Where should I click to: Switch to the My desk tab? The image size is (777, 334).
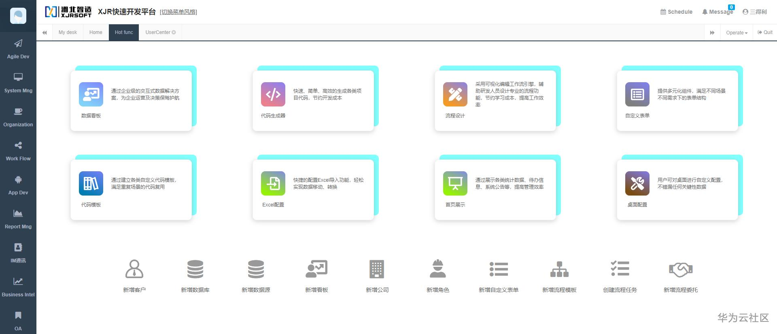coord(68,32)
